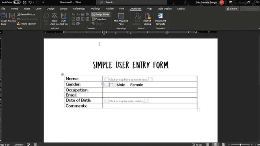This screenshot has width=260, height=146.
Task: Switch to Web Layout view
Action: pyautogui.click(x=223, y=144)
